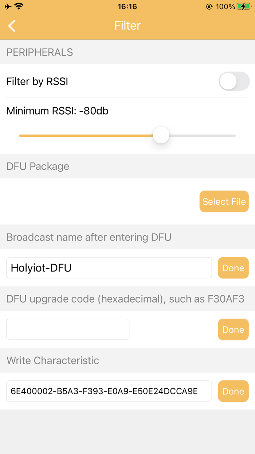Tap the orientation lock status icon
This screenshot has width=255, height=454.
(x=209, y=7)
